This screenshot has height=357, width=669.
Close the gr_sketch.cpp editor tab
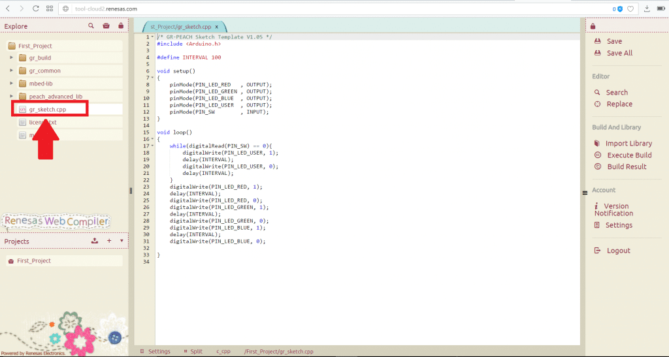217,27
